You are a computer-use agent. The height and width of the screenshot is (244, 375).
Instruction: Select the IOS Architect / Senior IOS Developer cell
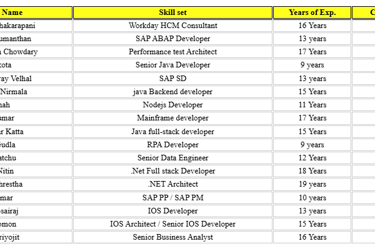(x=172, y=224)
